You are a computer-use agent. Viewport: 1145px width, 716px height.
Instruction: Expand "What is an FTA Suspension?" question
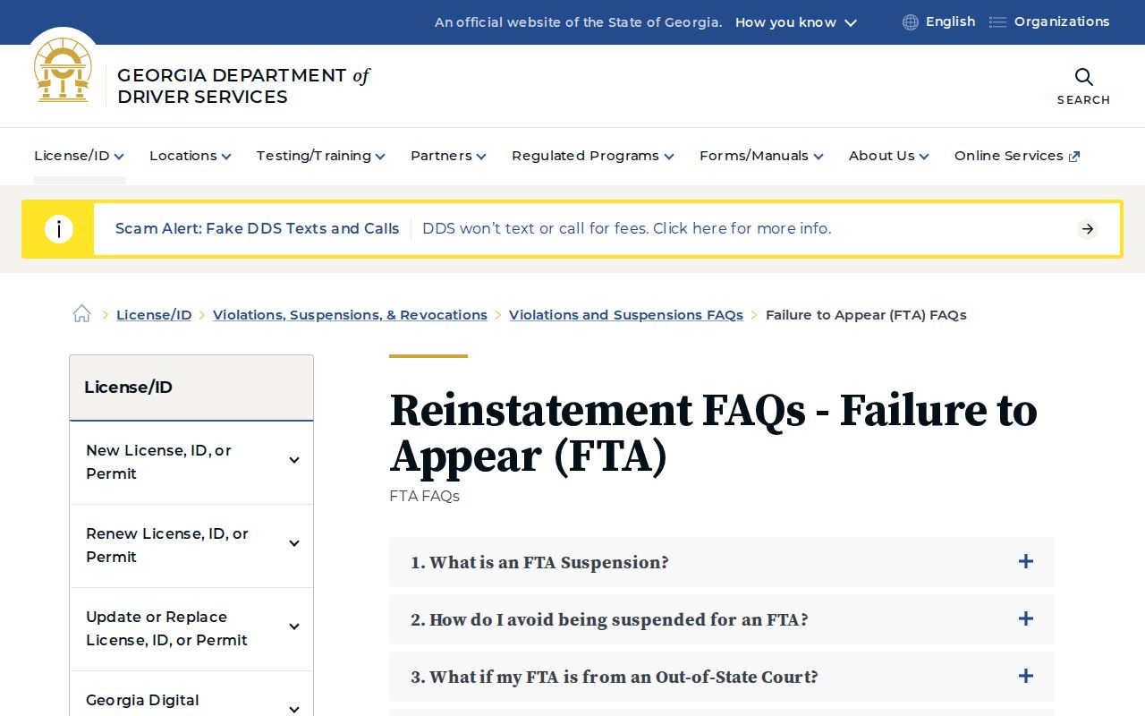(722, 562)
